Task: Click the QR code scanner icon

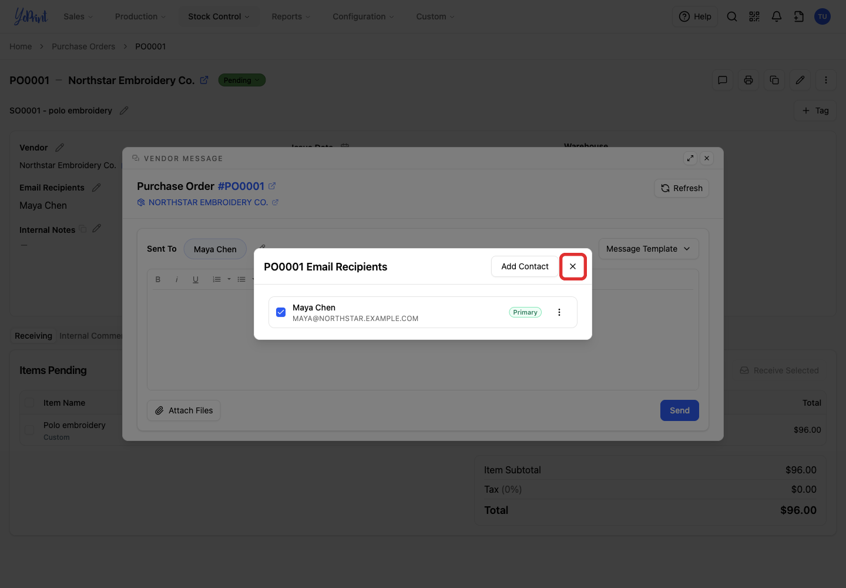Action: tap(754, 16)
